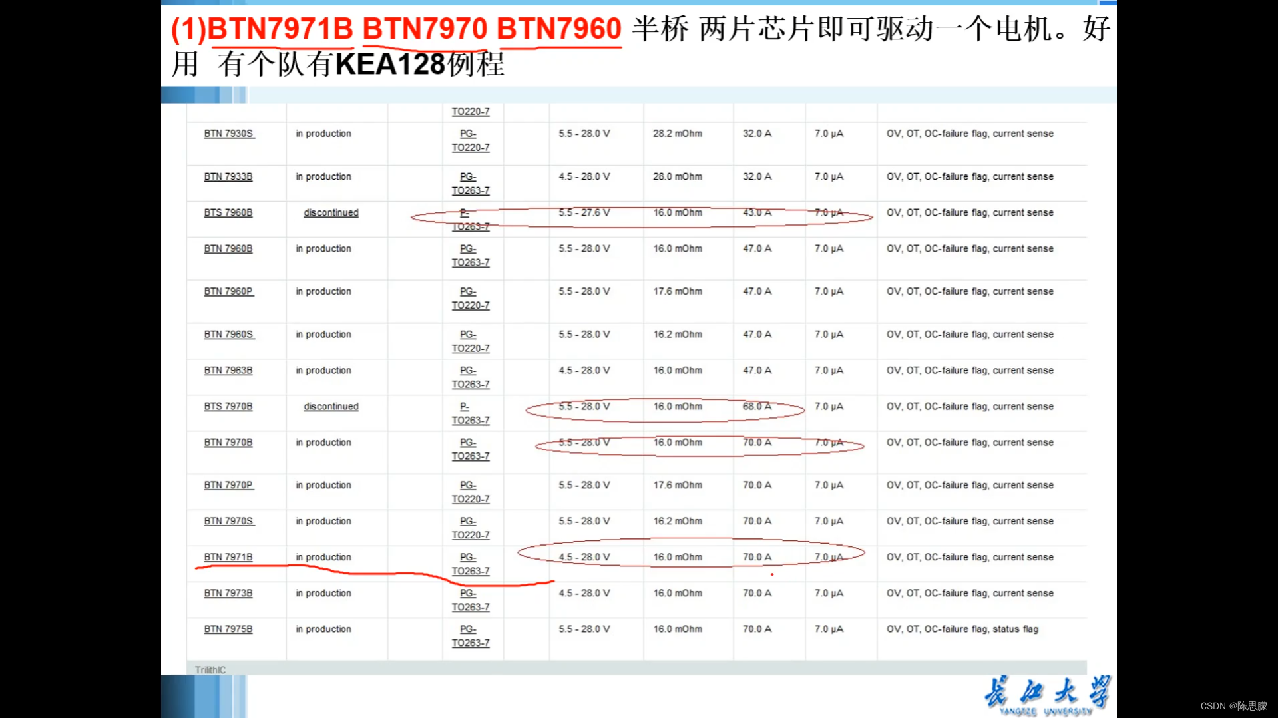Click the Yangtze University logo

pos(1048,695)
